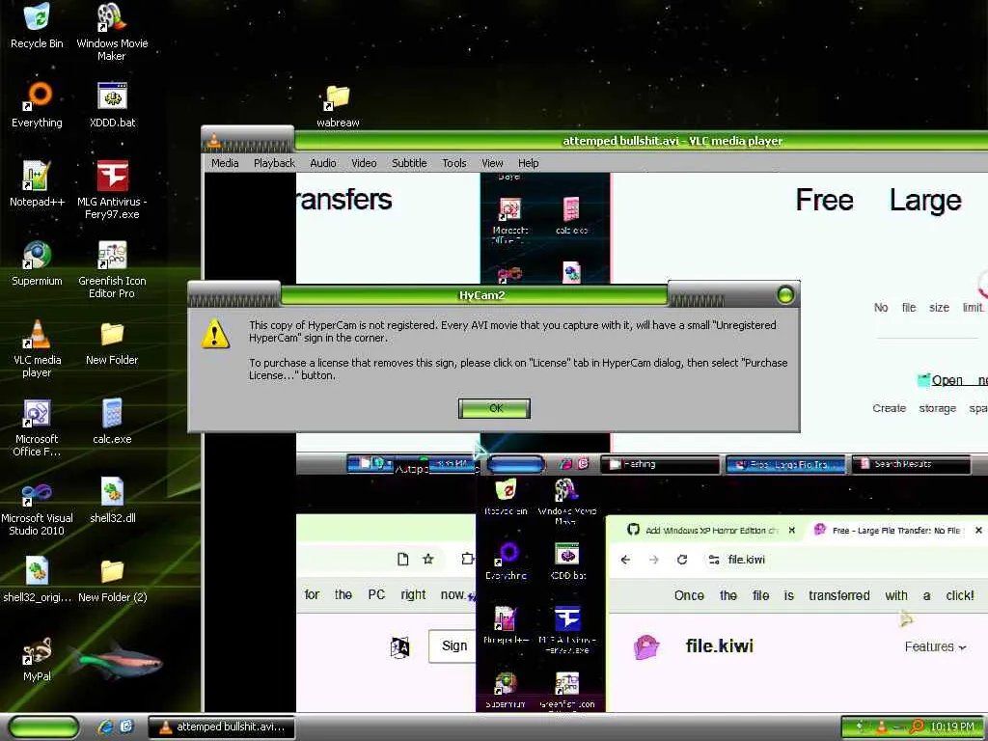
Task: Open the Subtitle menu in VLC
Action: pos(409,163)
